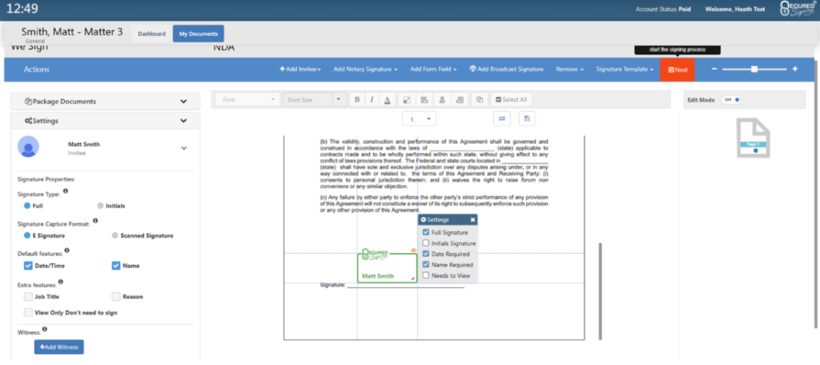The width and height of the screenshot is (820, 365).
Task: Enable the Reason extra feature
Action: pyautogui.click(x=116, y=296)
